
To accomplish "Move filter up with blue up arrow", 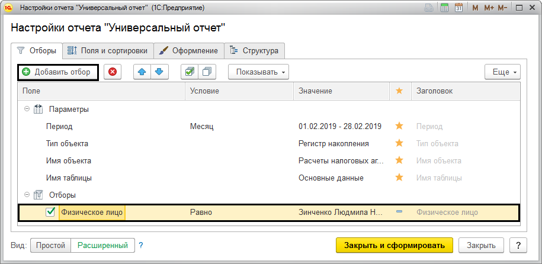I will 142,72.
